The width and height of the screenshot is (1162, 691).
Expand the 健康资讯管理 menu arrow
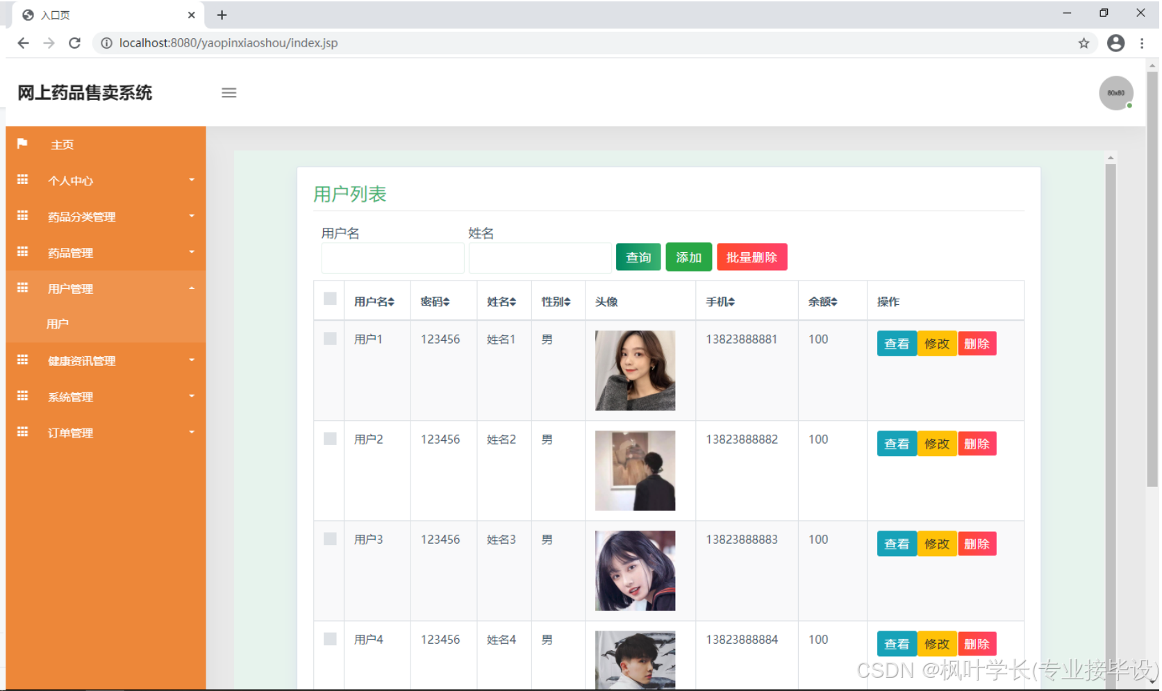pyautogui.click(x=192, y=360)
